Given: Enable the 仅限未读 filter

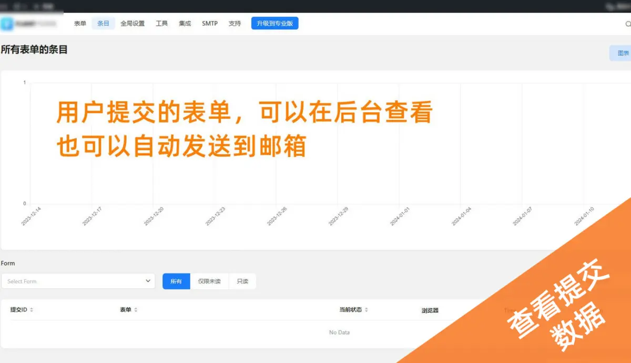Looking at the screenshot, I should (x=210, y=281).
